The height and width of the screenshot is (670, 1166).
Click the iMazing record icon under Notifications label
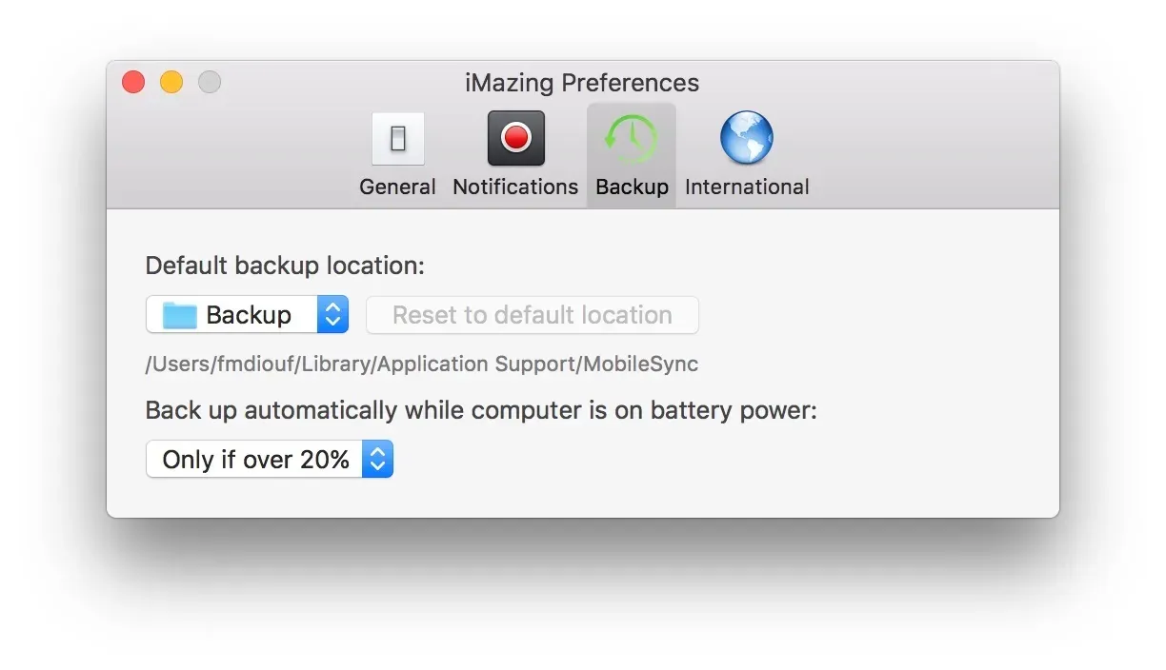514,138
